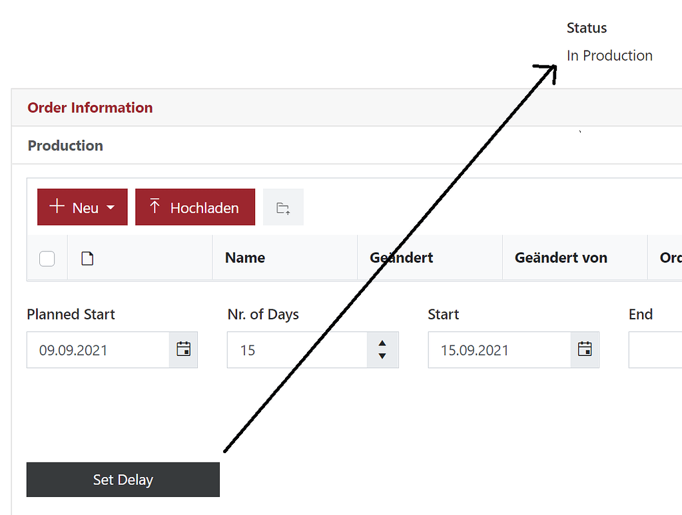682x515 pixels.
Task: Click the new folder icon button
Action: click(283, 208)
